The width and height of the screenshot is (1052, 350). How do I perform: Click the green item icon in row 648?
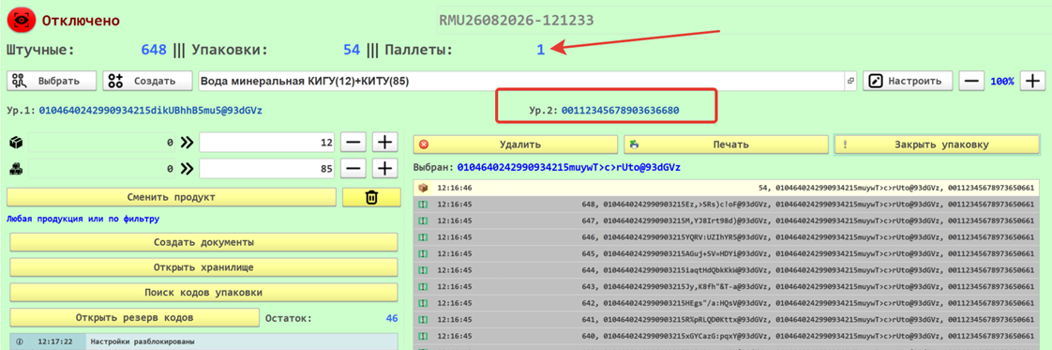(x=424, y=205)
